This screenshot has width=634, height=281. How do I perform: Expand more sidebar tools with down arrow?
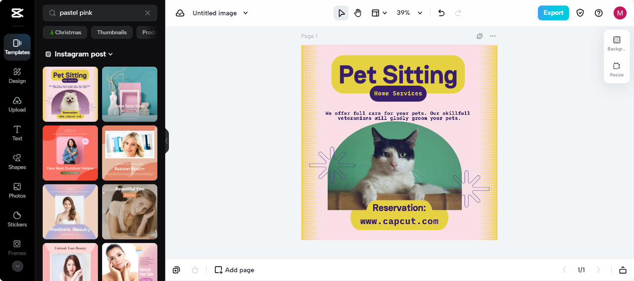[17, 266]
